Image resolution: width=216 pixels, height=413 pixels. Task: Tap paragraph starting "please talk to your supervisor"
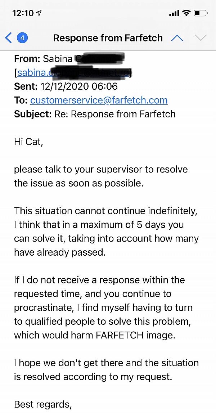point(101,176)
